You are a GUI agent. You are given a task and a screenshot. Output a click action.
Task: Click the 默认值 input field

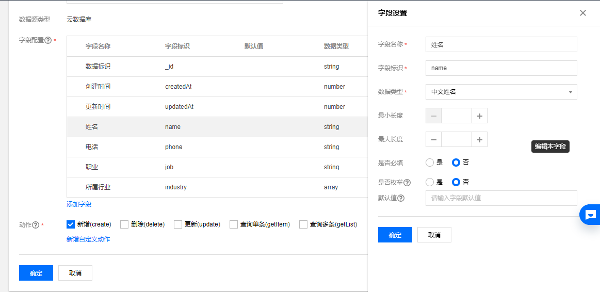(x=501, y=198)
